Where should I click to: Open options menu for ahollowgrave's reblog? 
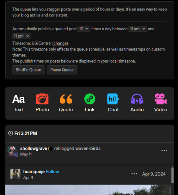164,151
